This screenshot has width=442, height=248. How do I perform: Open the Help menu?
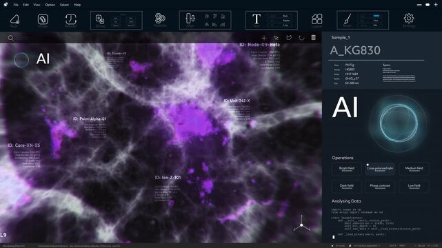(x=77, y=5)
